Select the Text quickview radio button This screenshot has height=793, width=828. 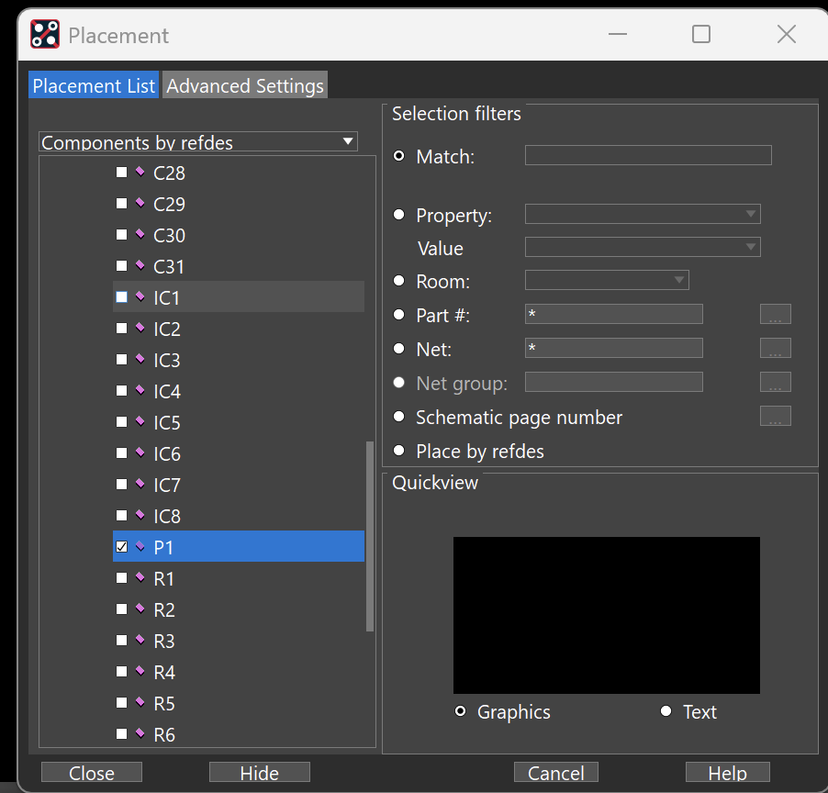click(x=666, y=711)
